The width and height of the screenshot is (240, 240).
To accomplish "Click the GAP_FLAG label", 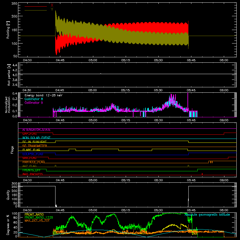I will (x=29, y=134).
